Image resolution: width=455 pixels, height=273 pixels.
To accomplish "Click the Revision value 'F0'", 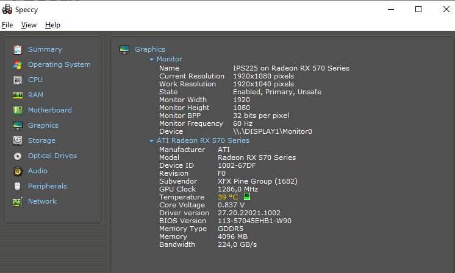I will pos(221,173).
